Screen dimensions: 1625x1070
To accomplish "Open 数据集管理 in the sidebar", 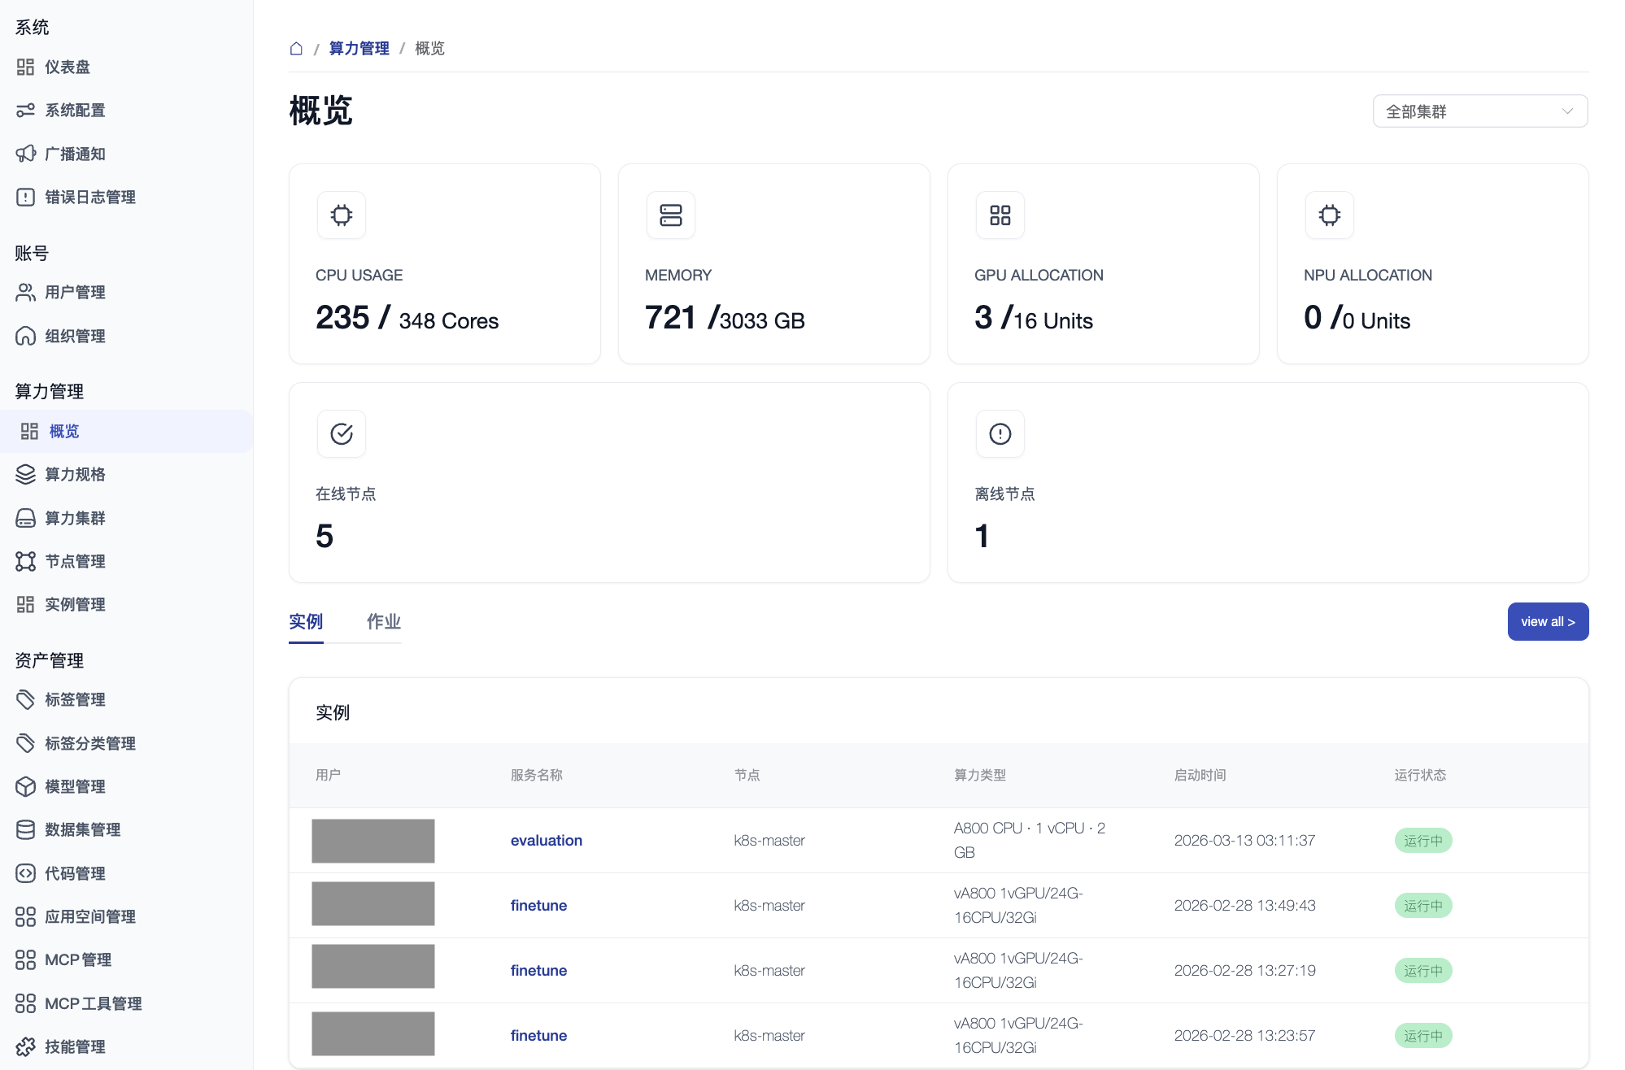I will click(x=82, y=829).
